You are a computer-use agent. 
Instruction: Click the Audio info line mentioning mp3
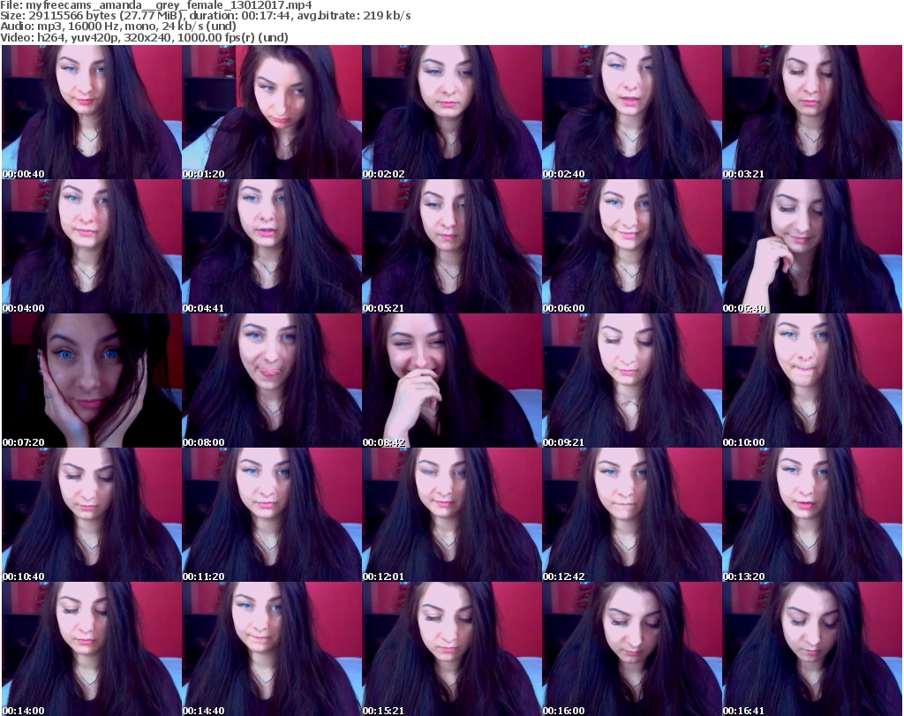pyautogui.click(x=118, y=26)
